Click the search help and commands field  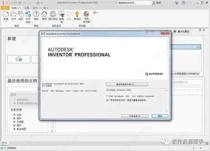click(134, 3)
